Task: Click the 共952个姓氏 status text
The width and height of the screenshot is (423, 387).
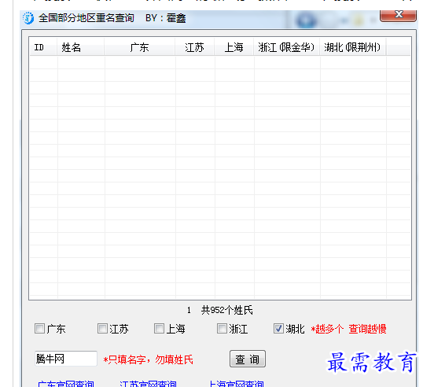Action: point(227,310)
